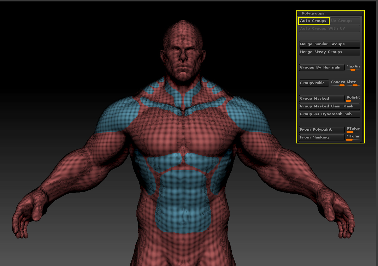The width and height of the screenshot is (378, 266).
Task: Click the PTolerance slider
Action: [353, 130]
